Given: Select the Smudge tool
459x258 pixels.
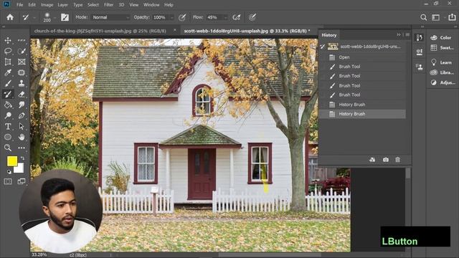Looking at the screenshot, I should tap(22, 105).
